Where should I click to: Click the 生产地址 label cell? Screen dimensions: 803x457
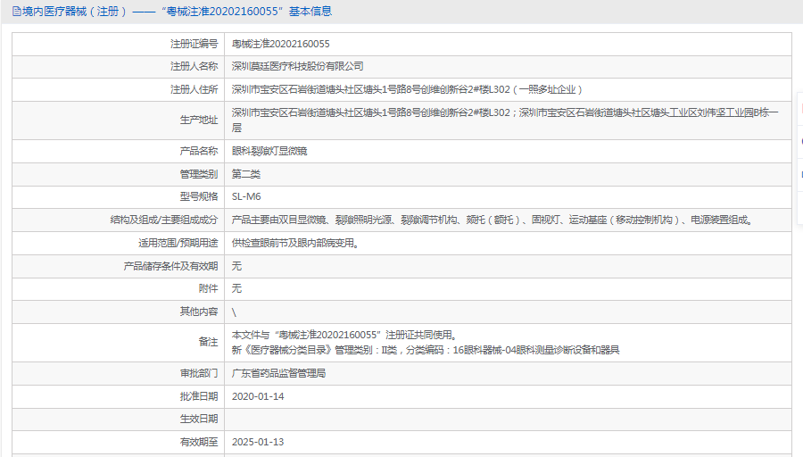click(x=119, y=120)
